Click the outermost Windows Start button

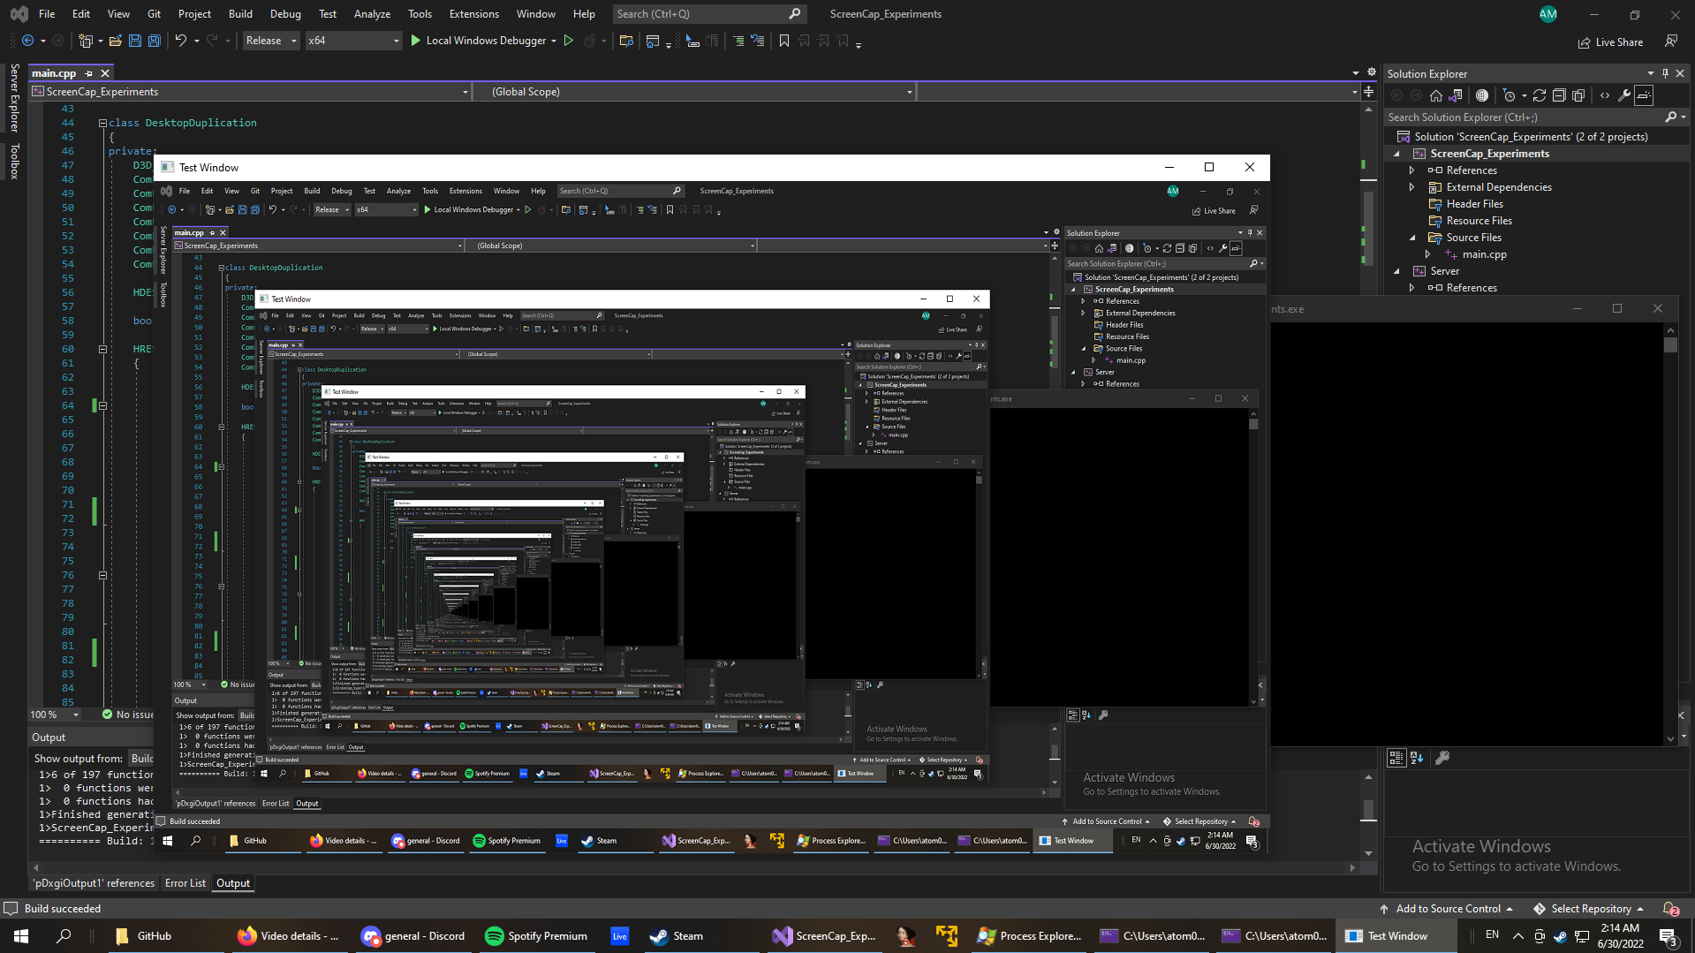(x=21, y=936)
